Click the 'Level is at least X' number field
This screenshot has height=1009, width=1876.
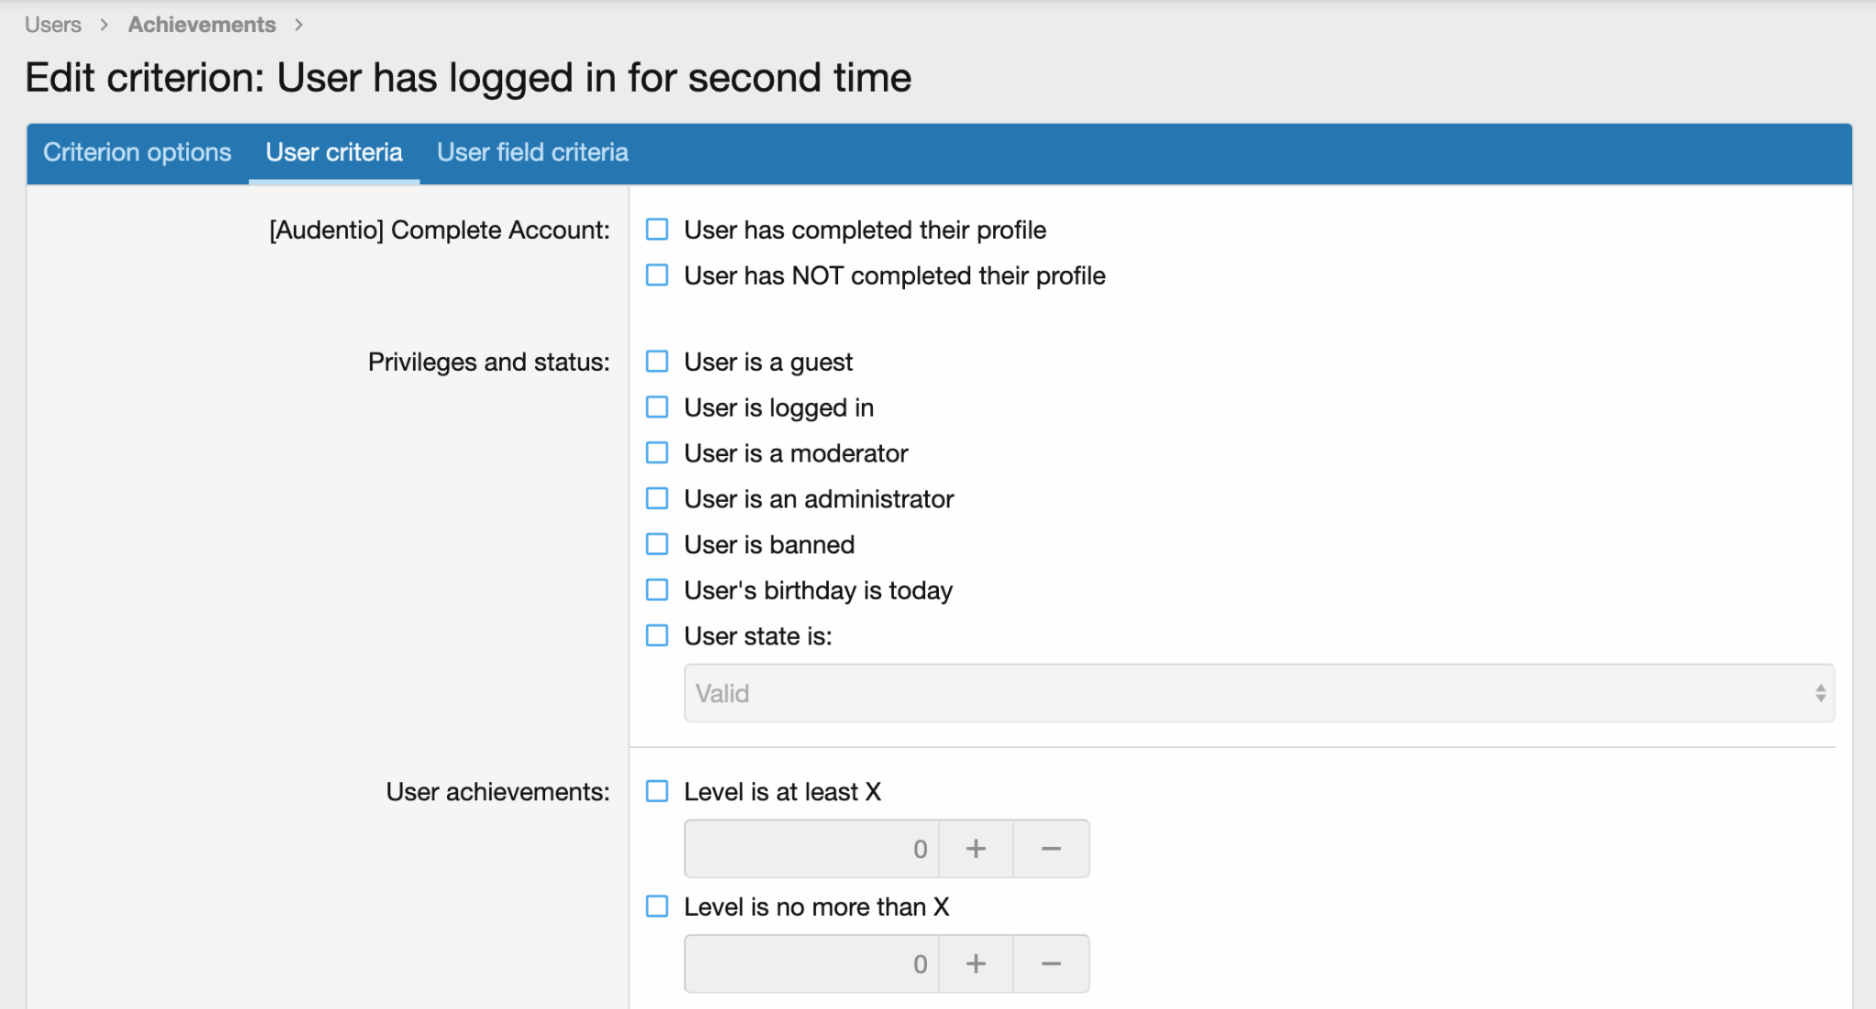(x=812, y=849)
